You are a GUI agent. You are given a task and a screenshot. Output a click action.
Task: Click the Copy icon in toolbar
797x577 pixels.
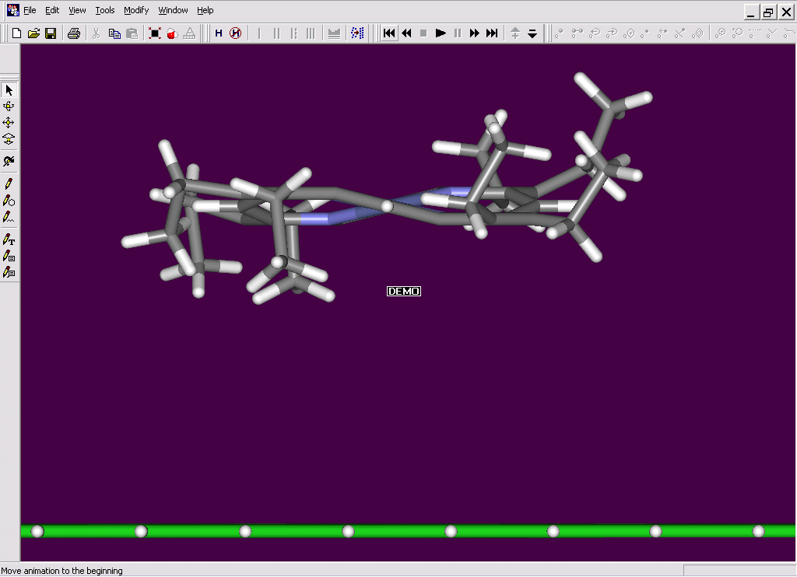pyautogui.click(x=114, y=33)
